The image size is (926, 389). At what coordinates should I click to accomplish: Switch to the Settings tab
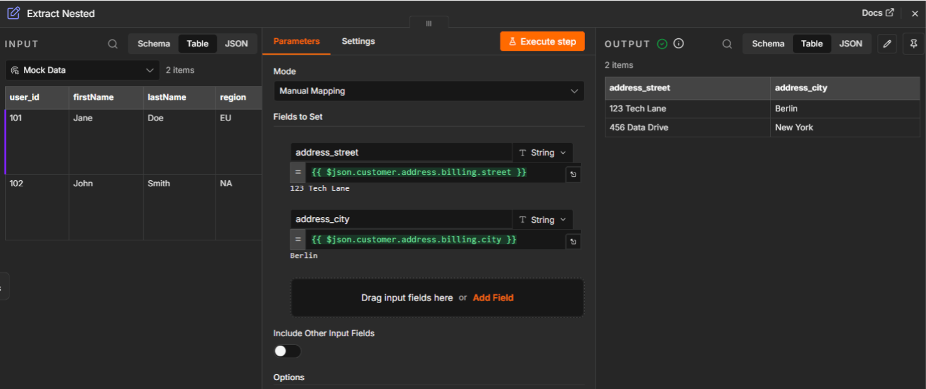pyautogui.click(x=358, y=41)
